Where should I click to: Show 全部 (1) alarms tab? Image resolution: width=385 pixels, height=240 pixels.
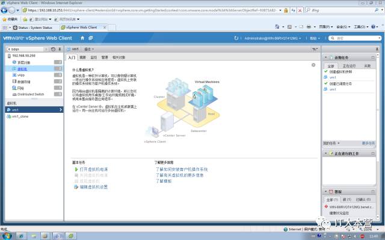pyautogui.click(x=332, y=200)
